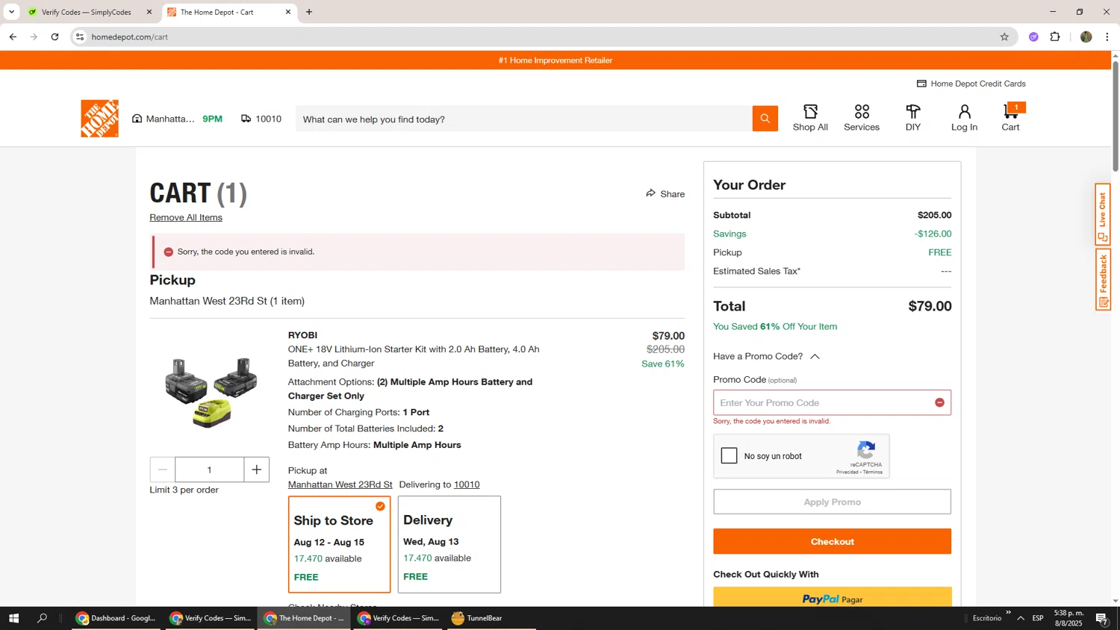1120x630 pixels.
Task: Open a new browser tab
Action: click(309, 12)
